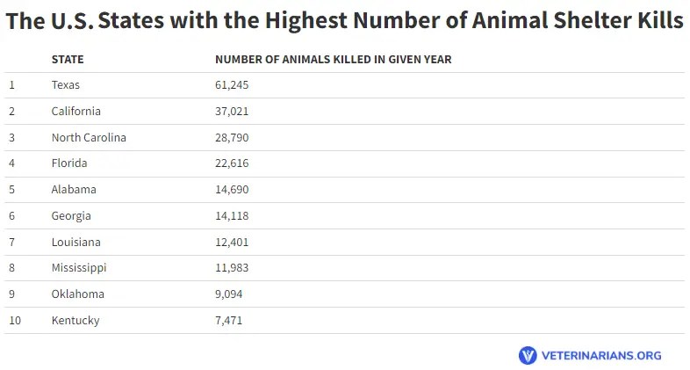Click the Number of Animals Killed header

coord(333,59)
